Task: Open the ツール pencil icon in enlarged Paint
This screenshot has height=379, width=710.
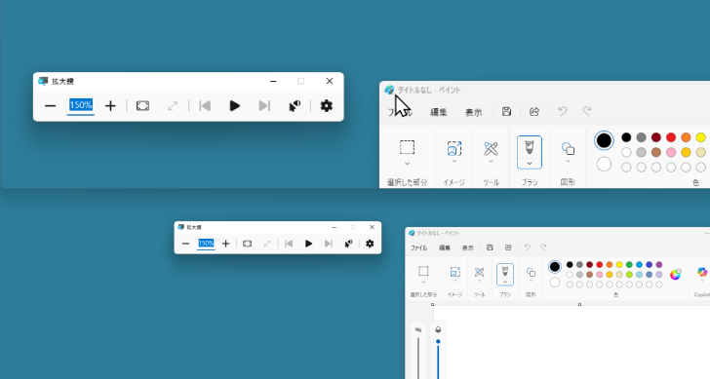Action: click(491, 148)
